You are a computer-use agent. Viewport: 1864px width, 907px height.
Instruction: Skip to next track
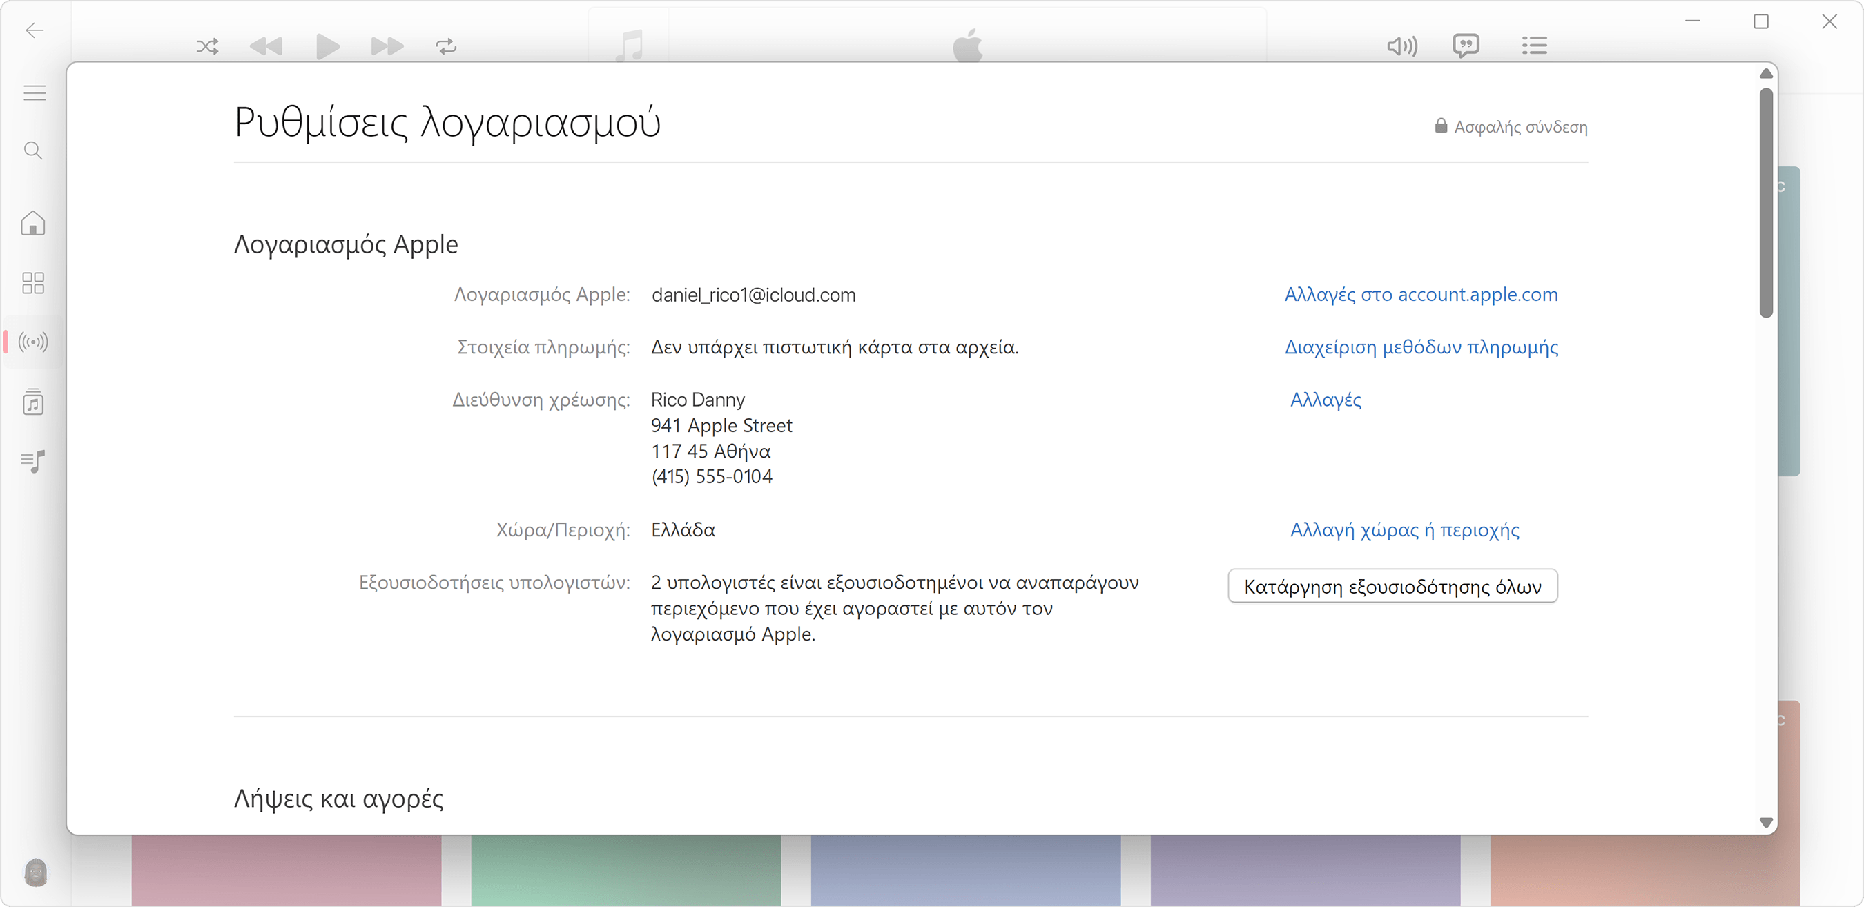click(x=387, y=47)
